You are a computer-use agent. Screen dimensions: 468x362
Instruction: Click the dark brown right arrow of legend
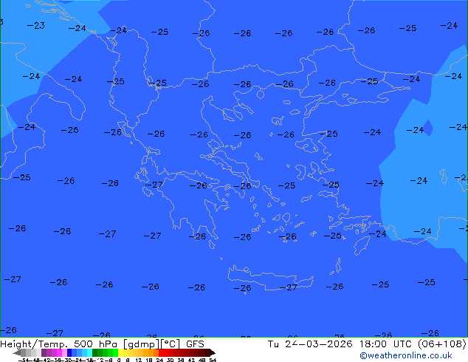[x=213, y=352]
